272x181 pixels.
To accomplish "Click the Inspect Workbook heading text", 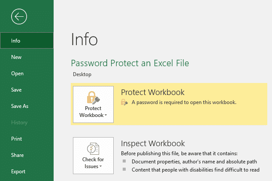I will tap(153, 144).
